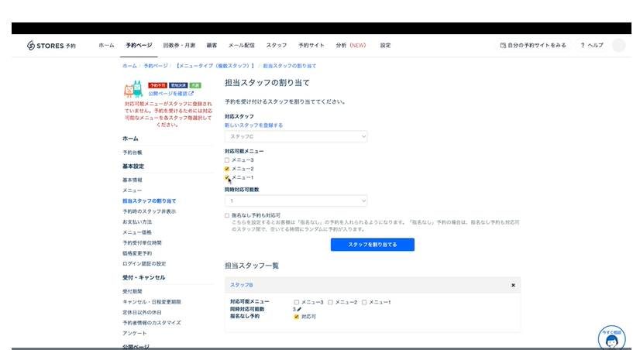The height and width of the screenshot is (350, 640).
Task: Go to the スタッフ tab in top navigation
Action: [x=276, y=45]
